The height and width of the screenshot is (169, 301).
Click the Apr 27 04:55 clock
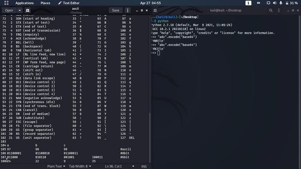coord(150,3)
